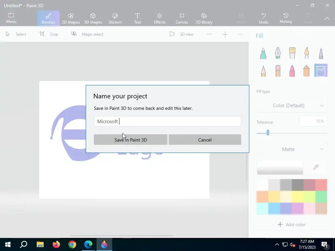335x251 pixels.
Task: Select the Spray can brush
Action: pyautogui.click(x=307, y=71)
